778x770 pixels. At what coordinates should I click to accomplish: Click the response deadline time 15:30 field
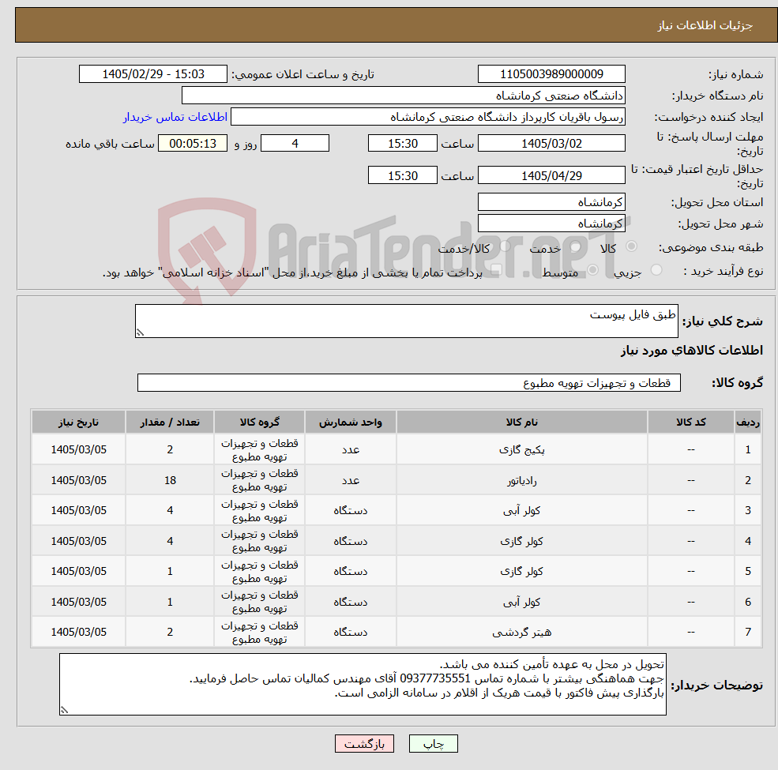coord(402,144)
